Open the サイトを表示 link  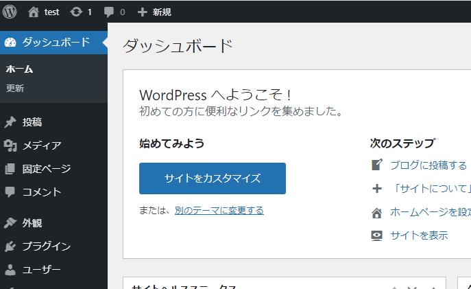tap(419, 235)
